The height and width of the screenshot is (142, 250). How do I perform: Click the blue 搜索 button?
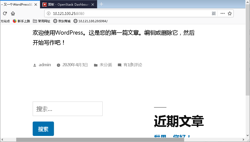[x=43, y=129]
